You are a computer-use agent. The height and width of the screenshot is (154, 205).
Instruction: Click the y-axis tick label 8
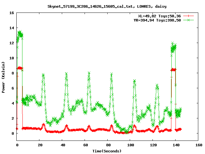pos(13,73)
